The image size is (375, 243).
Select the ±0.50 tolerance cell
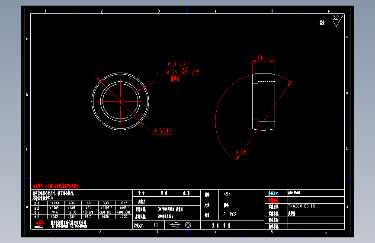[124, 217]
